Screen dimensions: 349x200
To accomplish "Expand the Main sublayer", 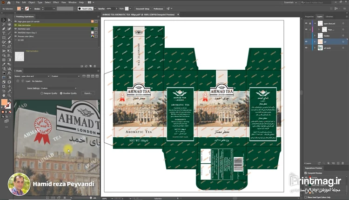I will (319, 29).
